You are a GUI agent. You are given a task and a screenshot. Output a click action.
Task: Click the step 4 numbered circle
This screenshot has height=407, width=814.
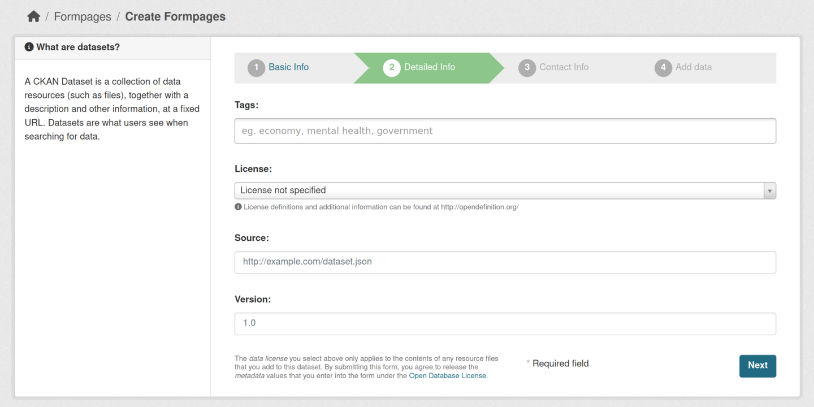pos(663,67)
